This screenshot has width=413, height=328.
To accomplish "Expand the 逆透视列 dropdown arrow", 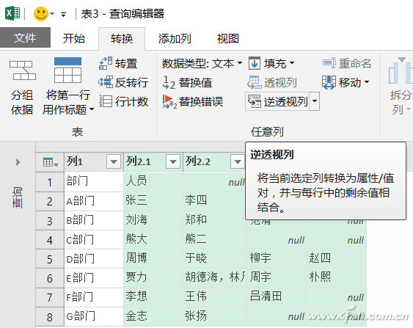I will click(315, 101).
